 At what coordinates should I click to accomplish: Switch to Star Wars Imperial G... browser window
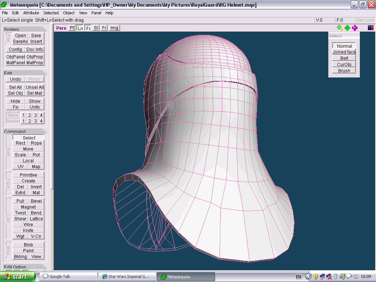click(x=127, y=276)
